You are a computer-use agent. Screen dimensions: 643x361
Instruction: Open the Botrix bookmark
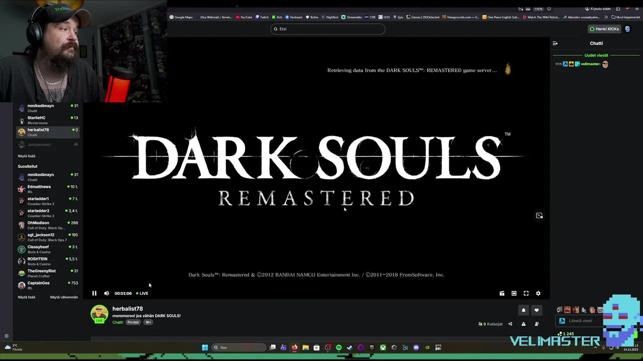click(312, 17)
